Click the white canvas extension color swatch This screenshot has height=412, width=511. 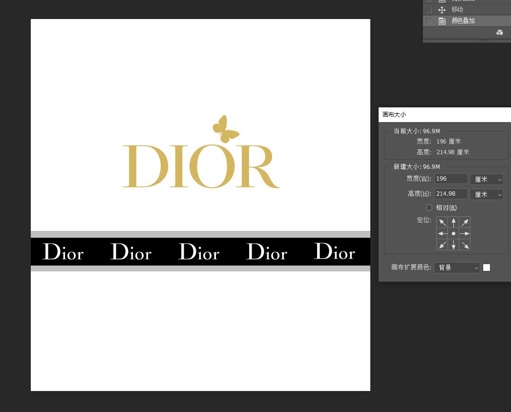point(487,268)
